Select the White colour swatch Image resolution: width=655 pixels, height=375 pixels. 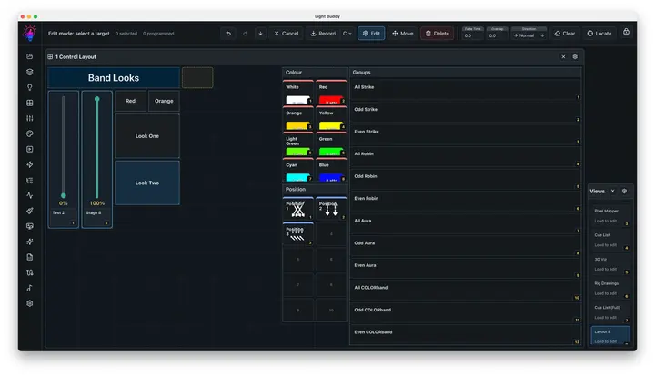[297, 93]
